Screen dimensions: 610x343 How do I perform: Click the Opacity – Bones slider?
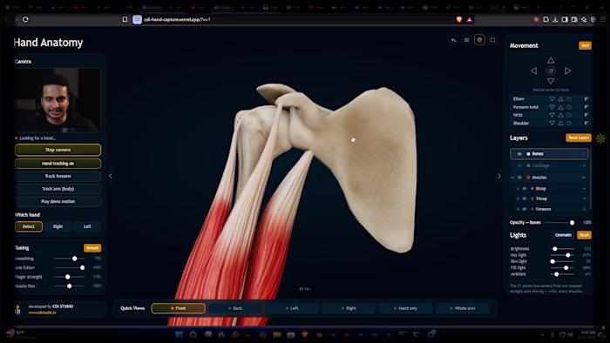[x=559, y=223]
